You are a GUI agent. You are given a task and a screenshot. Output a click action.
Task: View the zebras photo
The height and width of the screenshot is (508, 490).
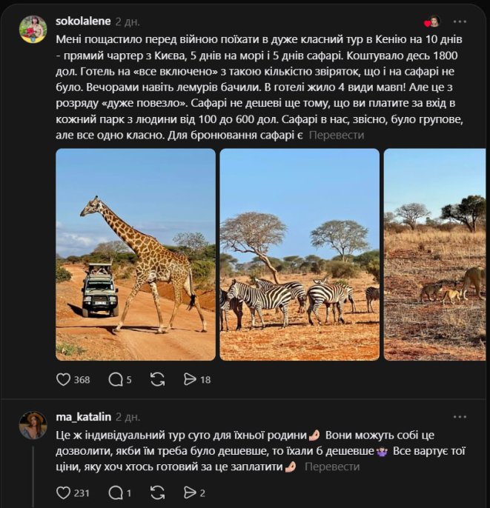[x=299, y=254]
